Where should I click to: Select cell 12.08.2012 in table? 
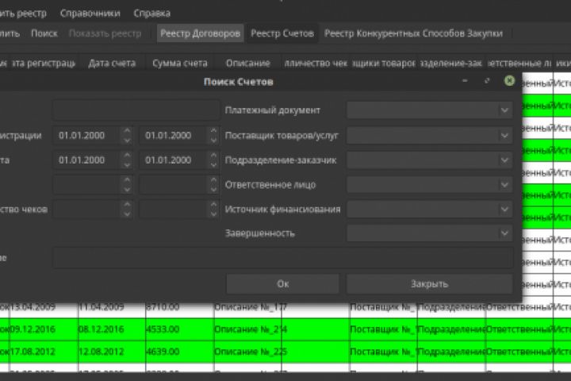tap(112, 352)
